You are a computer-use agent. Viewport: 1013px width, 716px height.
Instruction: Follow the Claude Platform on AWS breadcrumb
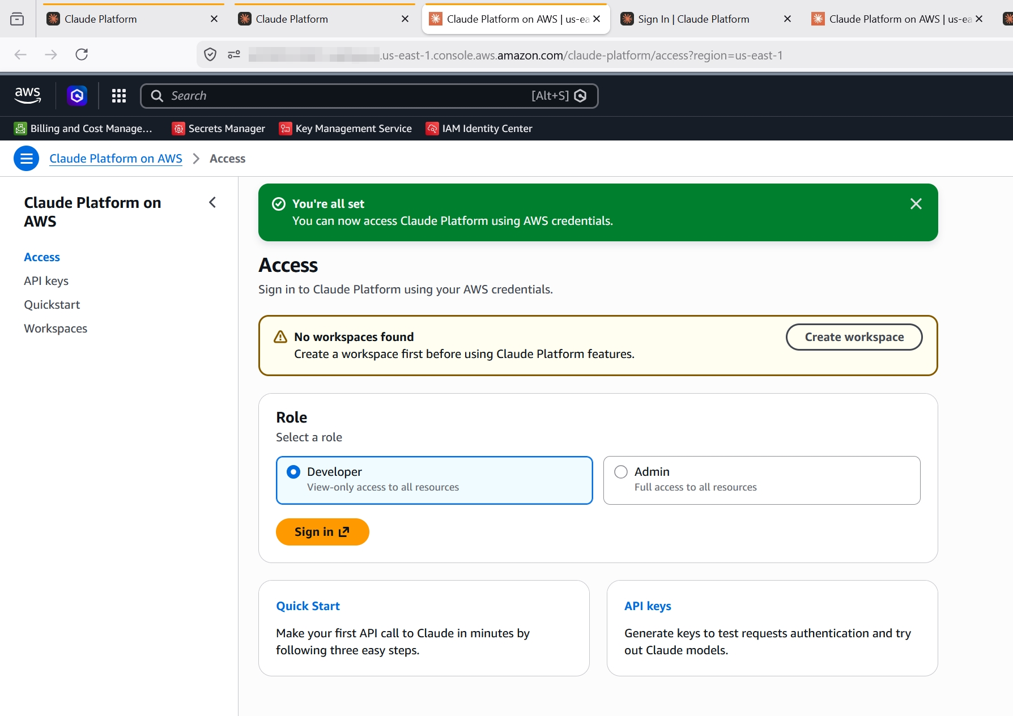[x=116, y=159]
